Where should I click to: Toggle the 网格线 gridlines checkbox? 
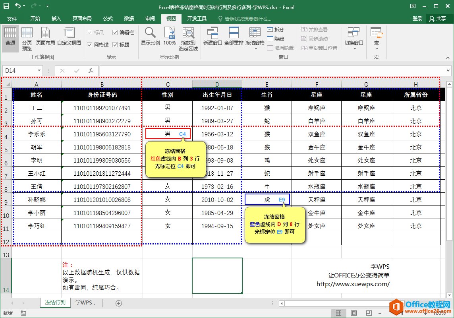pos(89,45)
